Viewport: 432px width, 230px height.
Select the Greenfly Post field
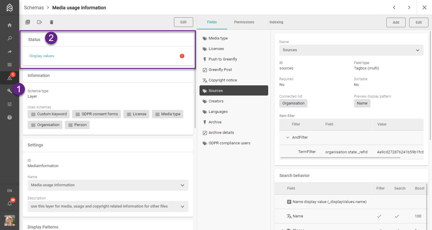(x=234, y=70)
